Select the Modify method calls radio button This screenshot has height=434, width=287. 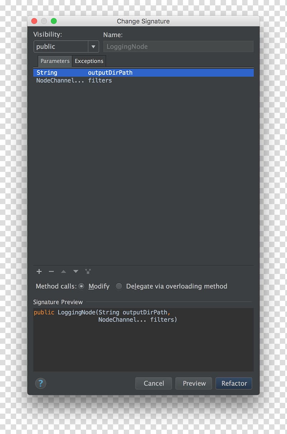[81, 286]
